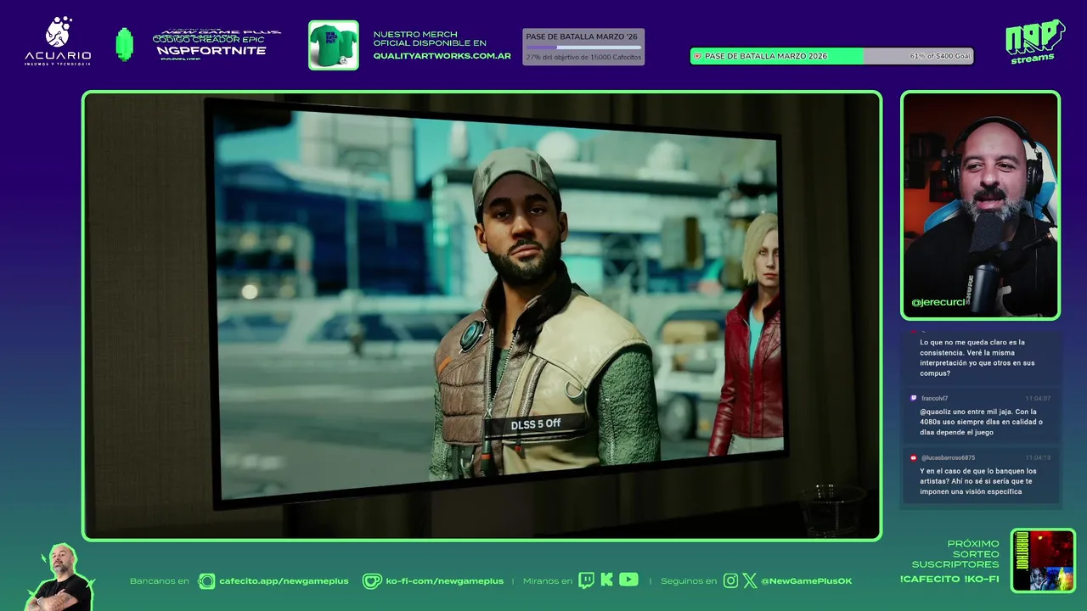Click the username @lucasbarroso6875 in chat
1087x611 pixels.
coord(948,457)
